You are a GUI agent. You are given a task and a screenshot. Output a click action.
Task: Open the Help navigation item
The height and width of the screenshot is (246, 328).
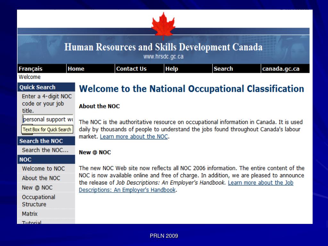point(172,69)
